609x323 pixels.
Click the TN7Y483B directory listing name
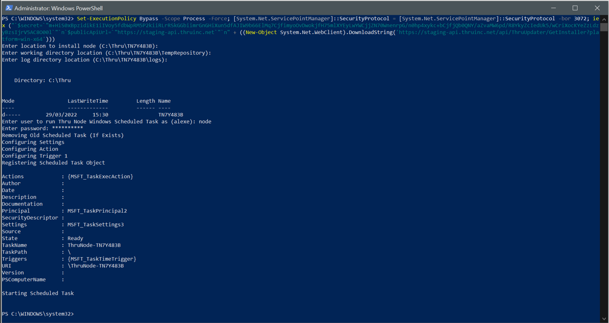(171, 115)
